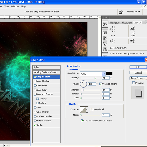This screenshot has height=147, width=147.
Task: Tick the Contour sub-option checkbox
Action: pos(37,99)
